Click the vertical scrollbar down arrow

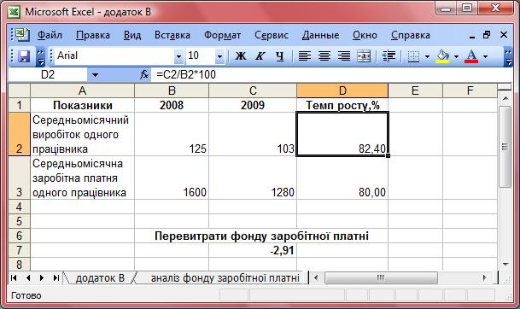tap(505, 265)
